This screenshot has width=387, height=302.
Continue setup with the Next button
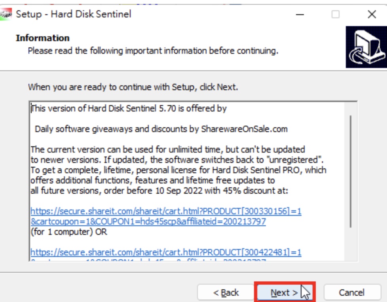tap(285, 293)
